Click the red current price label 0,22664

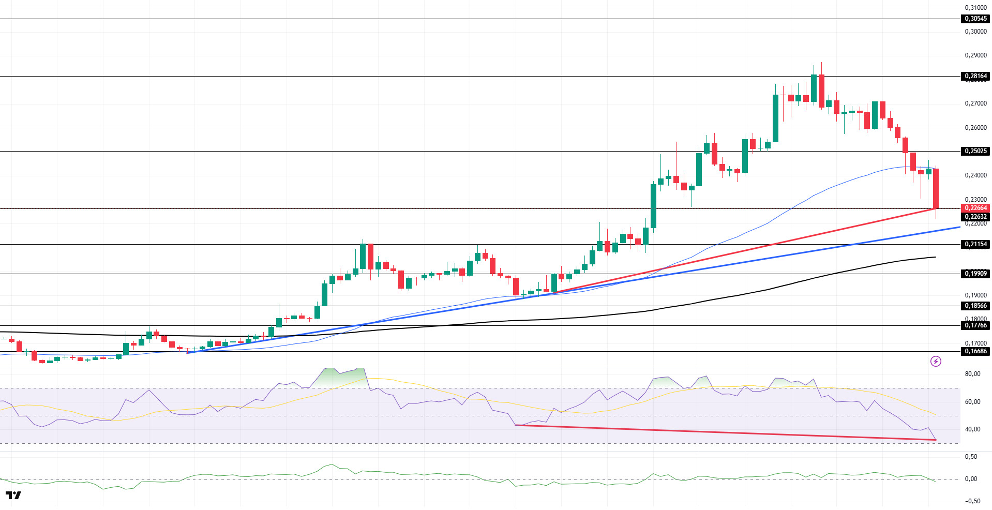(975, 208)
